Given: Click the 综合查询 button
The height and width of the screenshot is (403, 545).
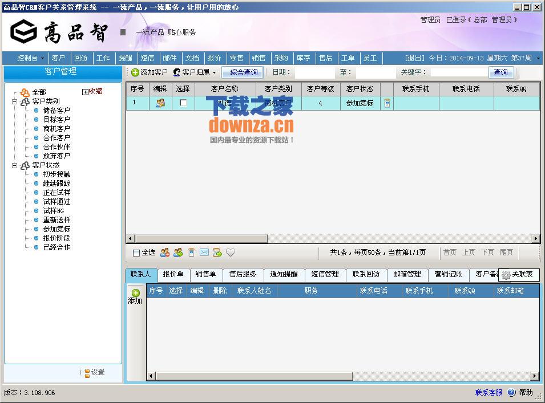Looking at the screenshot, I should pos(243,72).
